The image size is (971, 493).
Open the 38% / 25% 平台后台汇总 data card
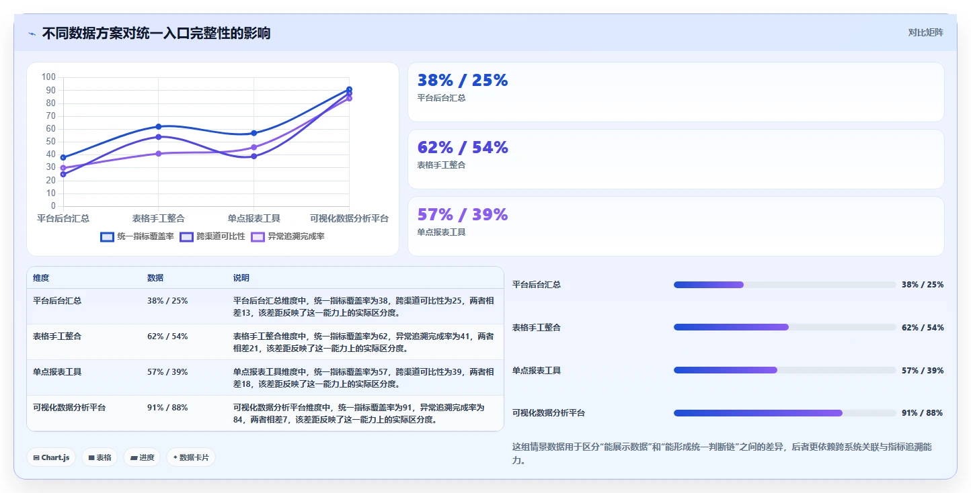[x=676, y=92]
